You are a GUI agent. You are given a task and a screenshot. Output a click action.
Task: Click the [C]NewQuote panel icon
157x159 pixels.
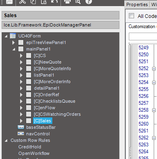click(29, 62)
